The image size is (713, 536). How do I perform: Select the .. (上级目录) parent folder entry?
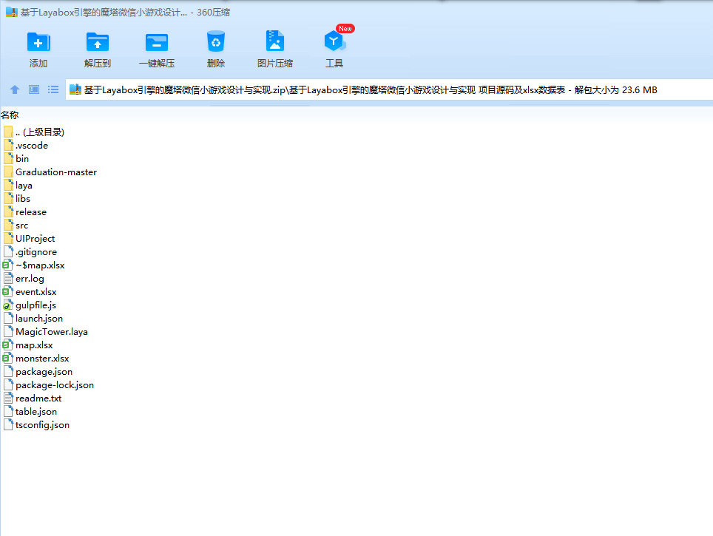pos(33,132)
